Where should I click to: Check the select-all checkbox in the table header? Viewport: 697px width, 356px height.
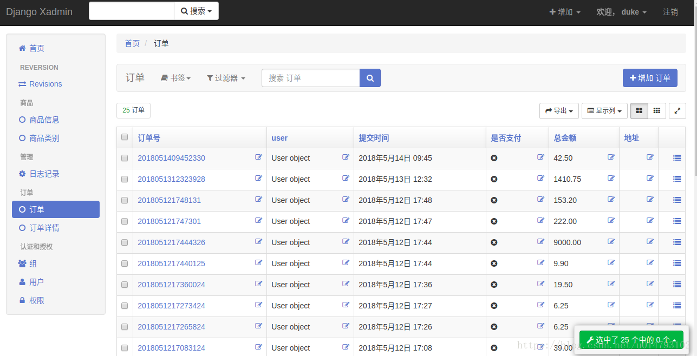(124, 136)
